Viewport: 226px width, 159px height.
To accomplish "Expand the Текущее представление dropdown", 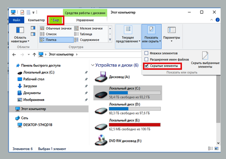I will pyautogui.click(x=128, y=35).
